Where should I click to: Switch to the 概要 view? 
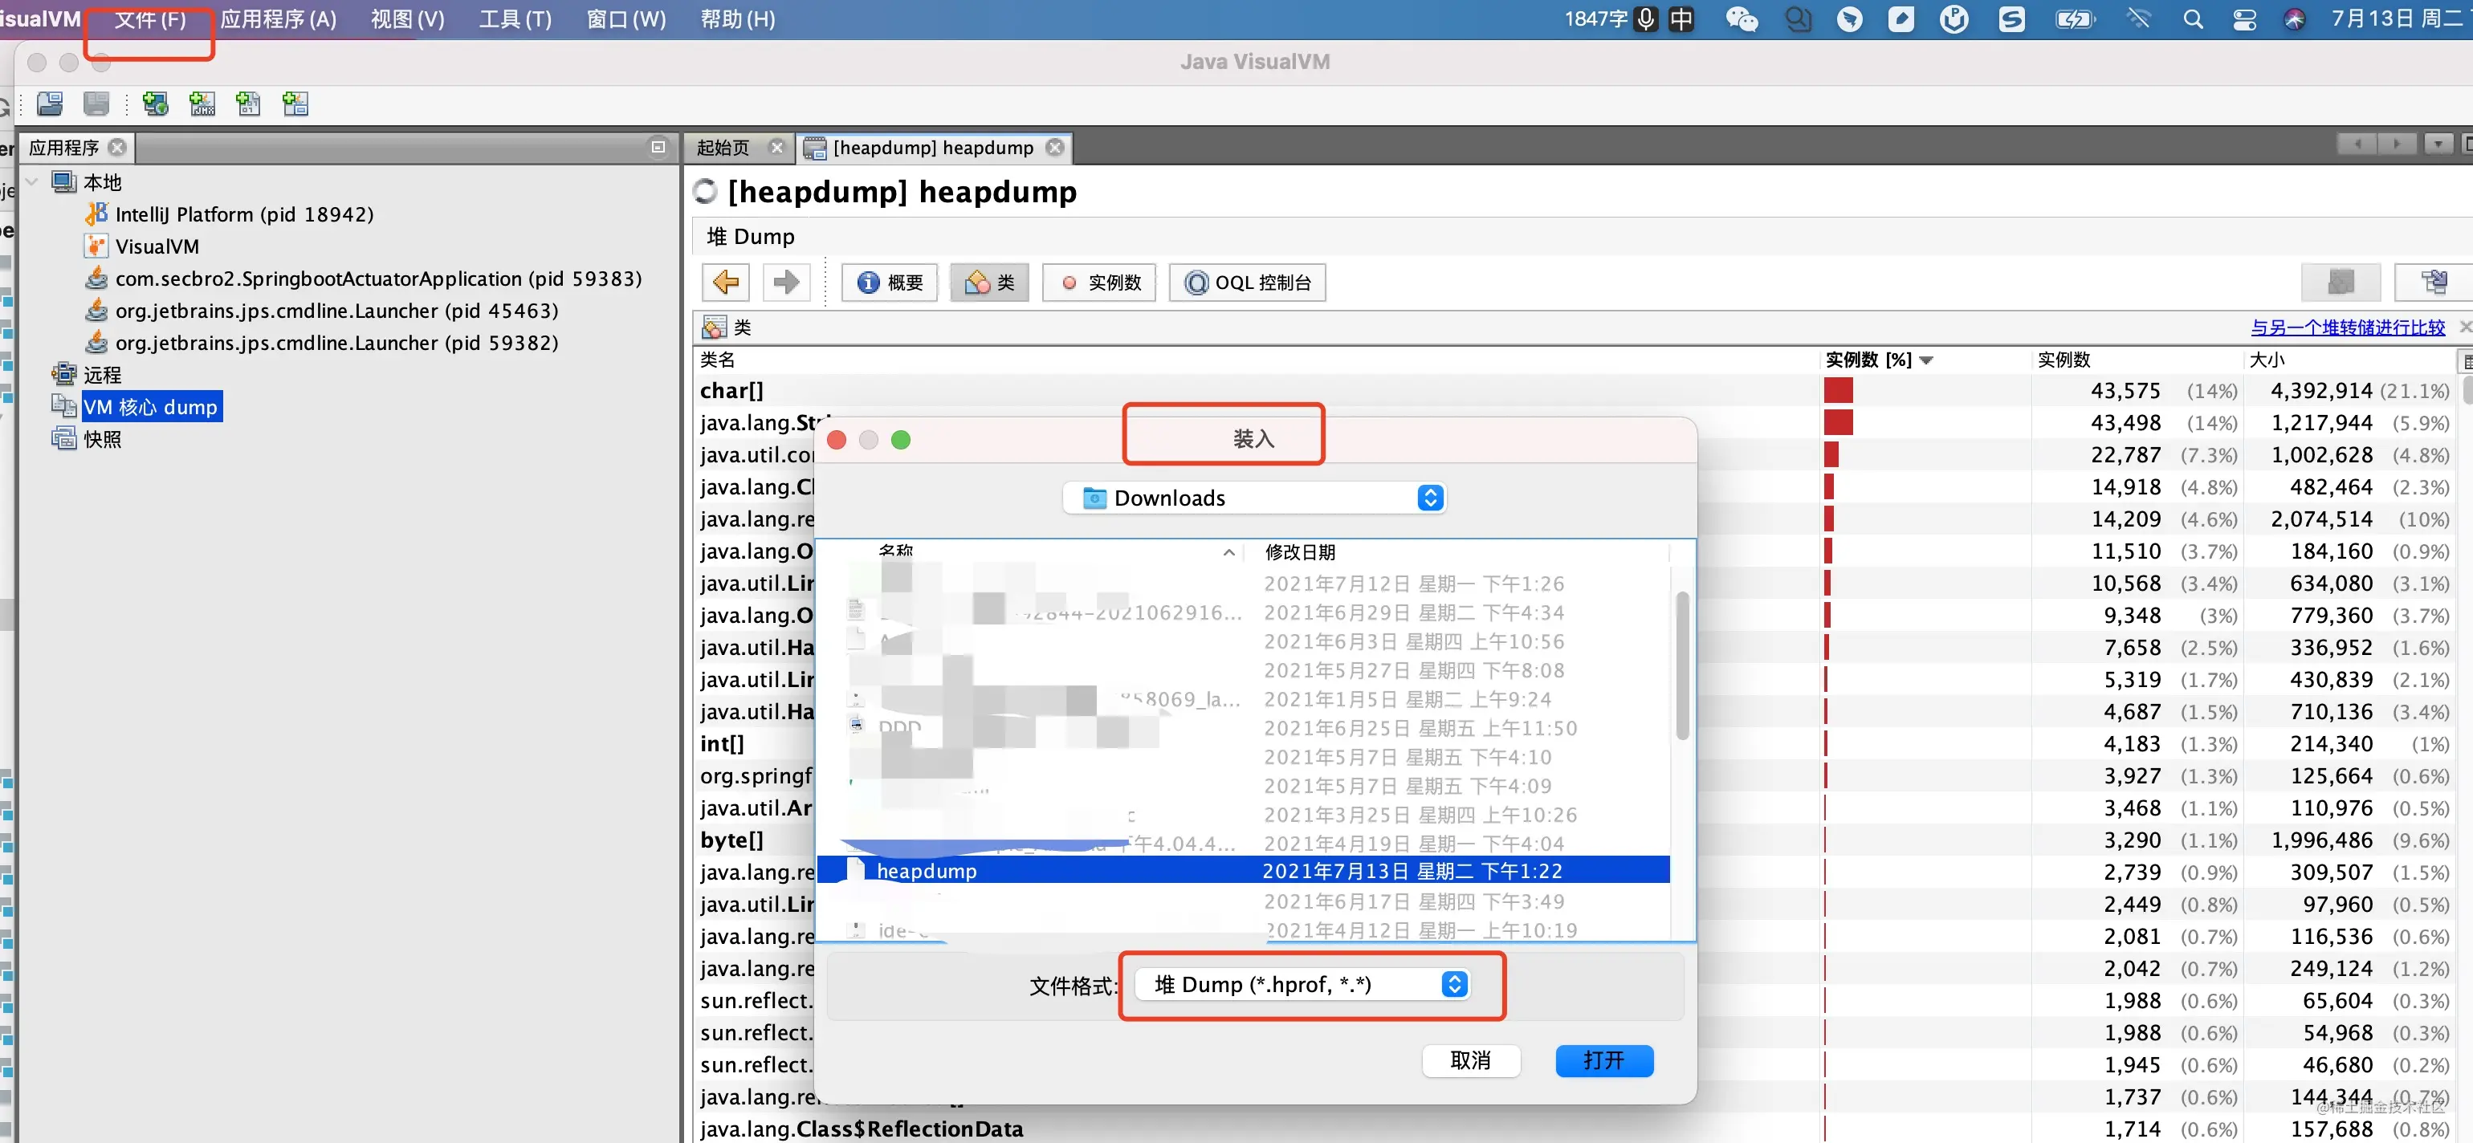(x=889, y=283)
